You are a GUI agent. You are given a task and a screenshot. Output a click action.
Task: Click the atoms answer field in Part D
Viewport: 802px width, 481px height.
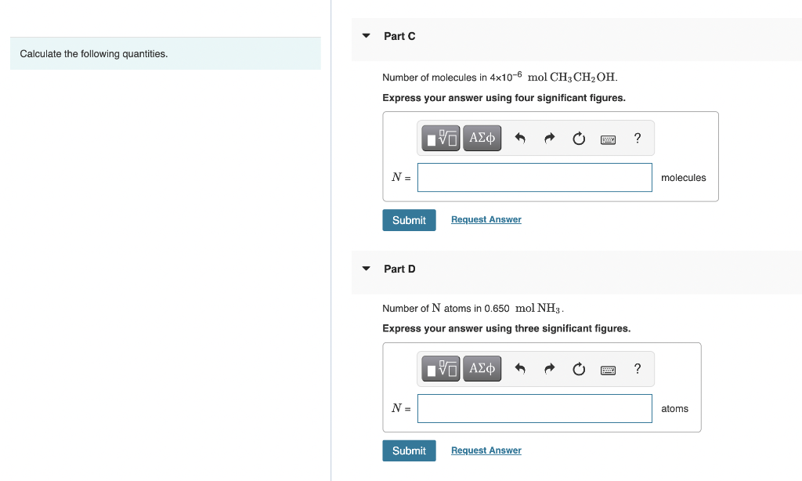click(535, 408)
